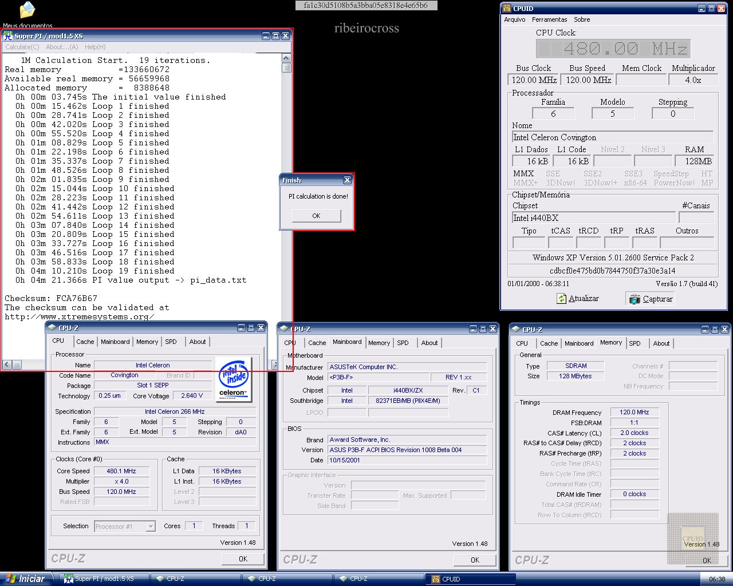Minimize the CPUID window
The width and height of the screenshot is (733, 586).
(702, 9)
